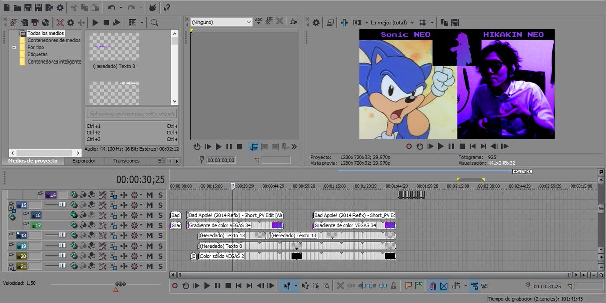Screen dimensions: 606x303
Task: Play the timeline from the transport bar
Action: [207, 286]
